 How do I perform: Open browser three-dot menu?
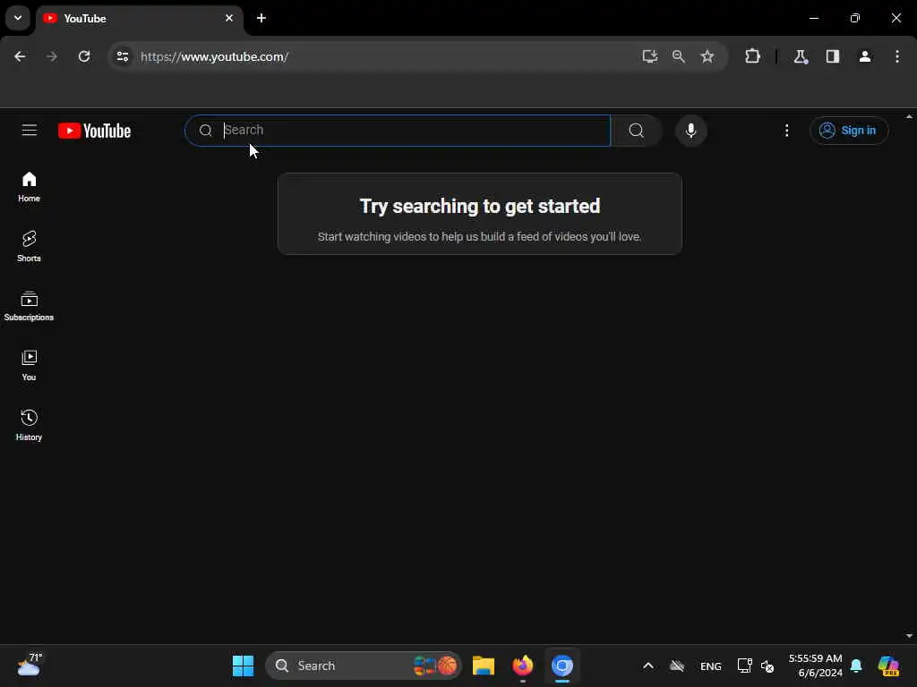click(x=896, y=56)
